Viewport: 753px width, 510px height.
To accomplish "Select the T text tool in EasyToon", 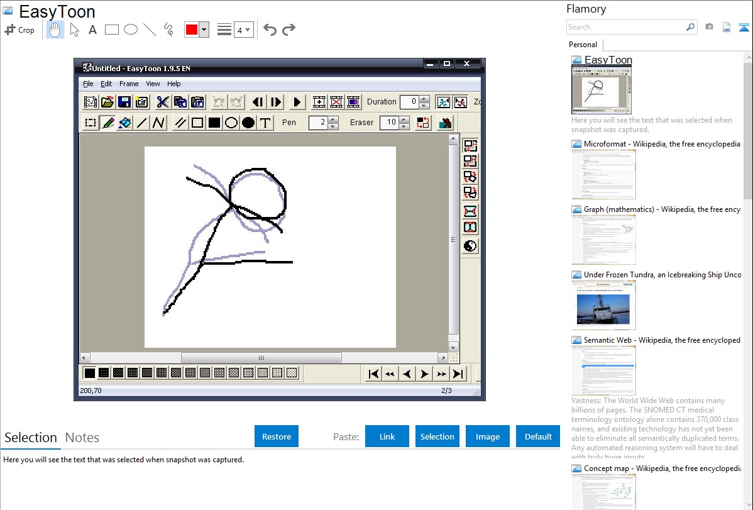I will (265, 123).
